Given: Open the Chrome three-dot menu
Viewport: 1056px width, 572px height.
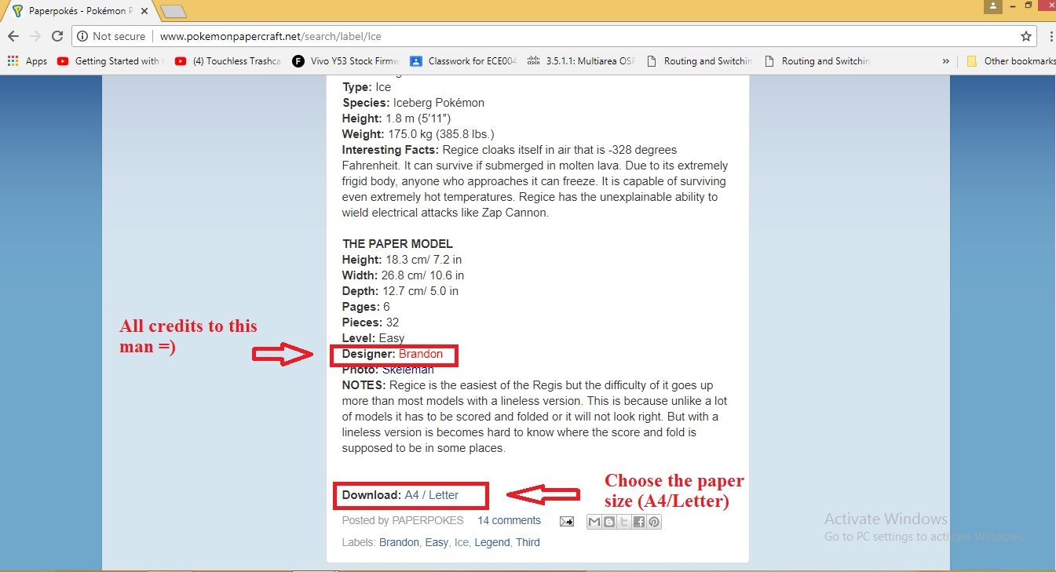Looking at the screenshot, I should 1051,36.
